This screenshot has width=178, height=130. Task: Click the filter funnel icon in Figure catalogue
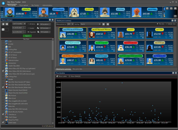pos(3,30)
